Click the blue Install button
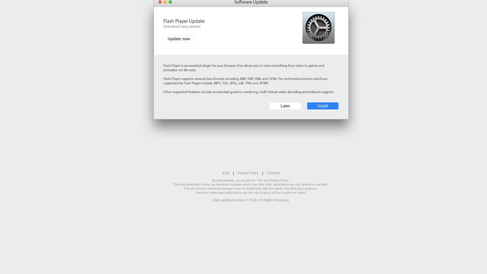The image size is (487, 274). tap(323, 106)
